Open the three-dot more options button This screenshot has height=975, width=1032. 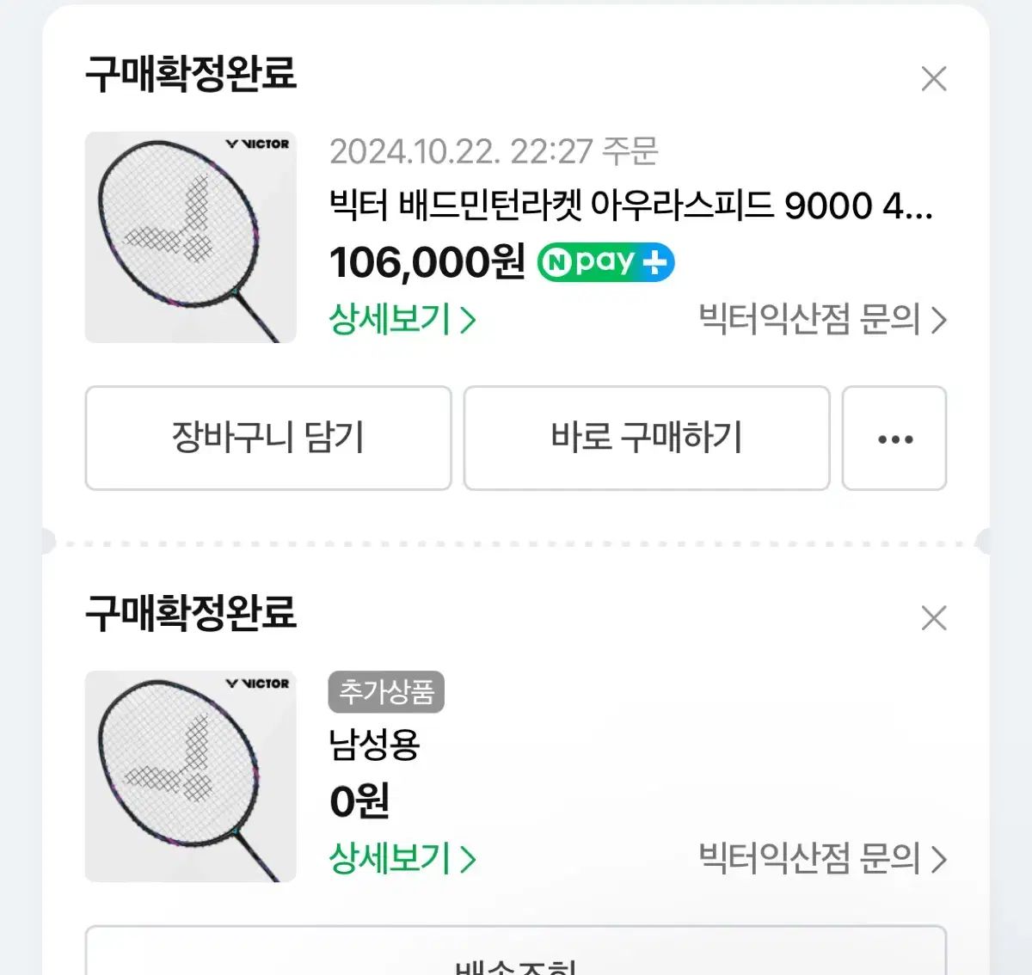[894, 438]
